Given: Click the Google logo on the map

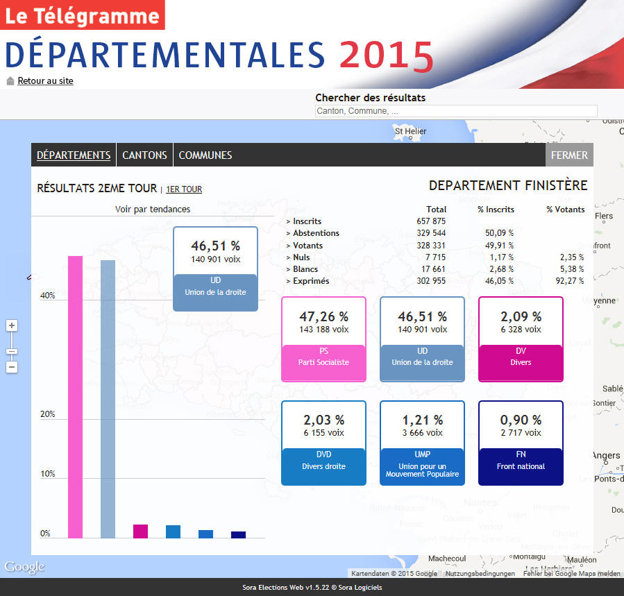Looking at the screenshot, I should coord(24,567).
